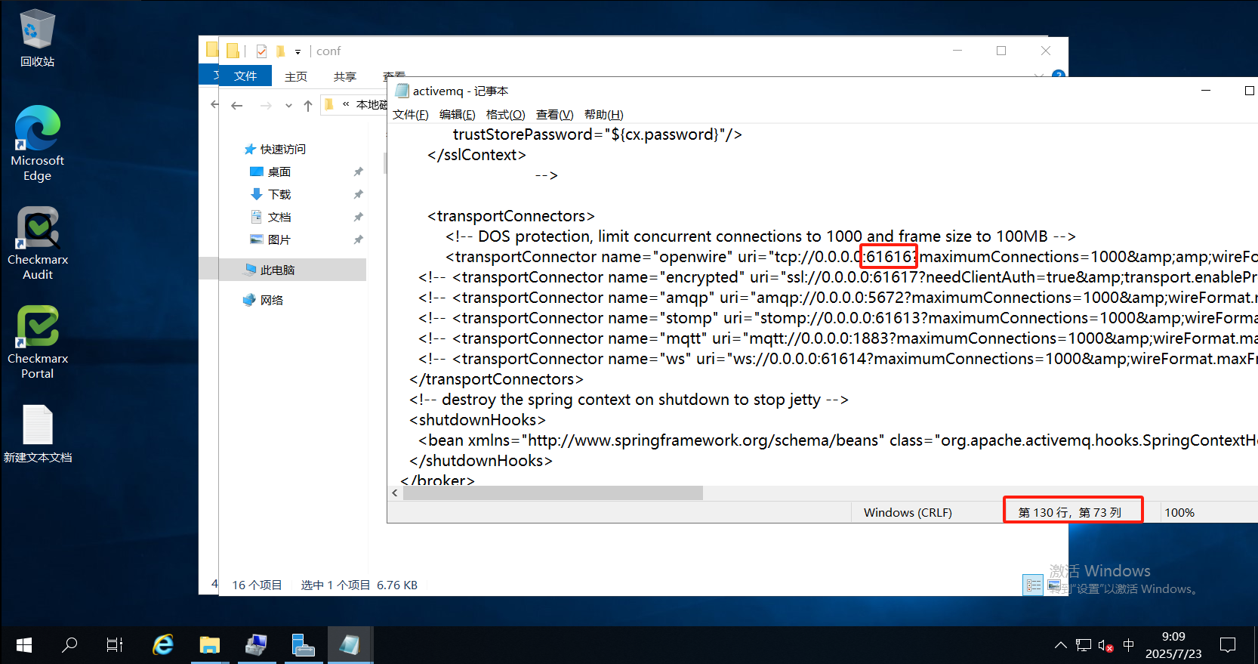This screenshot has width=1258, height=664.
Task: Place cursor in the openwire transportConnector line
Action: point(851,257)
